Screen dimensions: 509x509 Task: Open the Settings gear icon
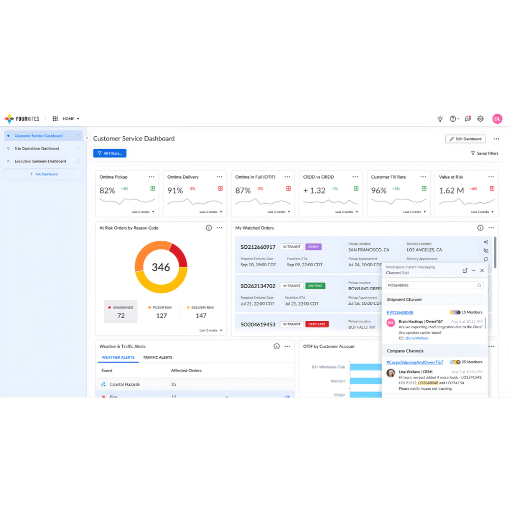click(x=480, y=119)
